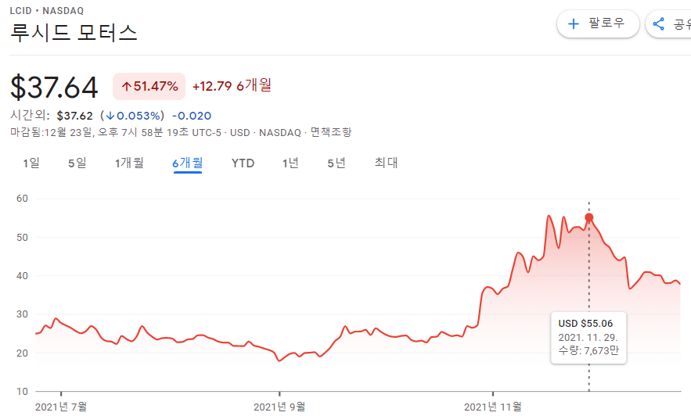
Task: Click the red data point on chart
Action: tap(588, 217)
